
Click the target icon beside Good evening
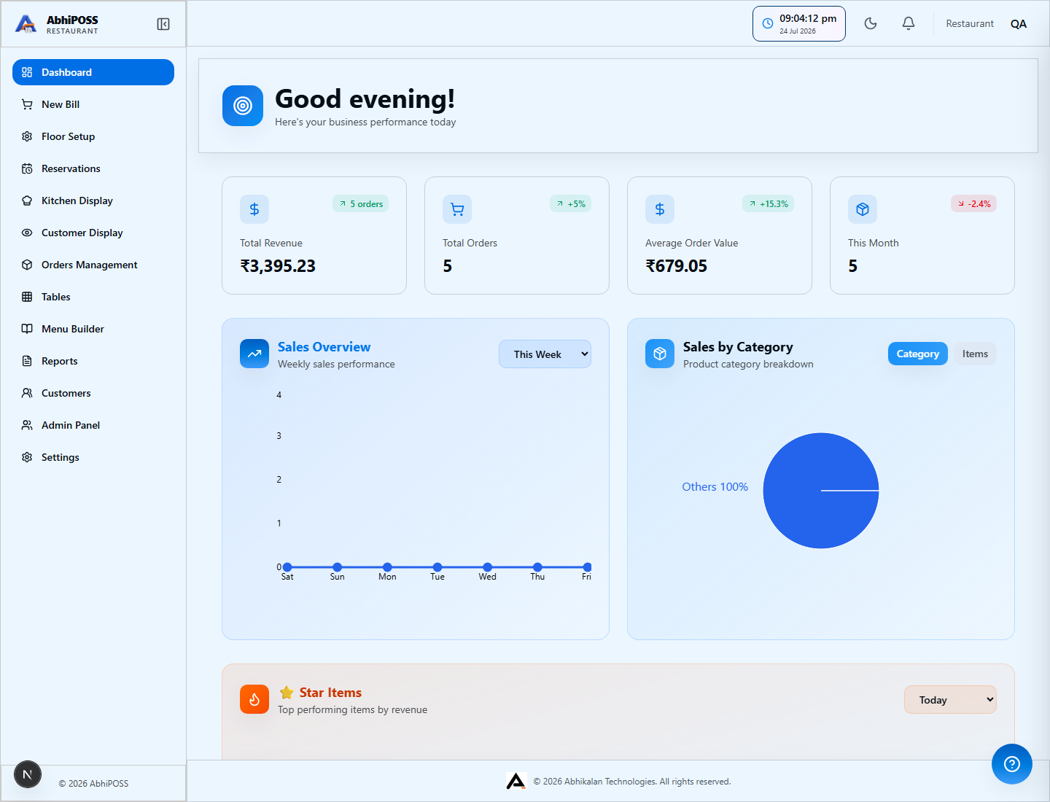tap(243, 106)
